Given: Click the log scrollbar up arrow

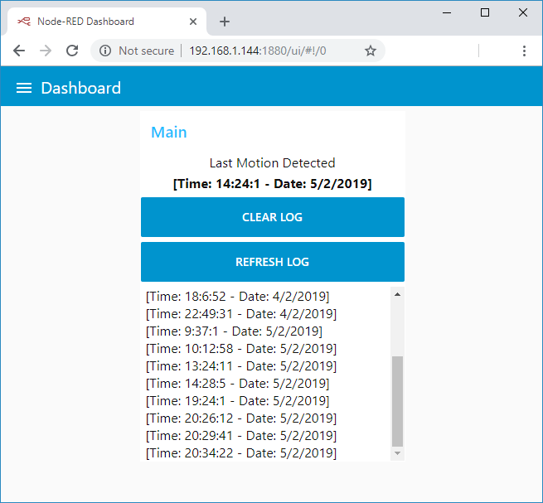Looking at the screenshot, I should [398, 295].
